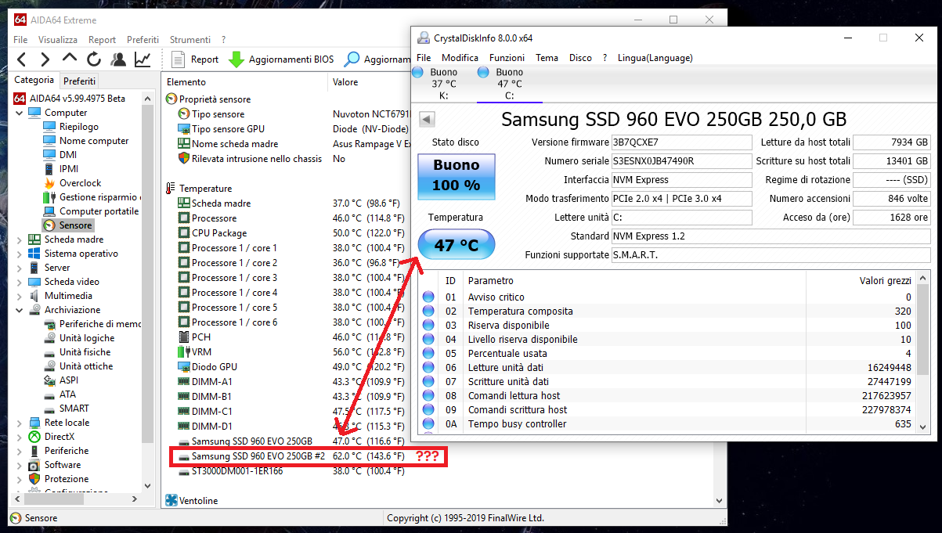
Task: Expand the Rete locale tree node
Action: click(x=20, y=423)
